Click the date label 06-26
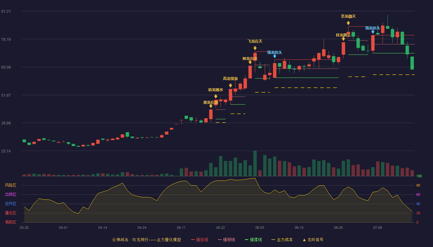This screenshot has width=433, height=247. pyautogui.click(x=338, y=228)
